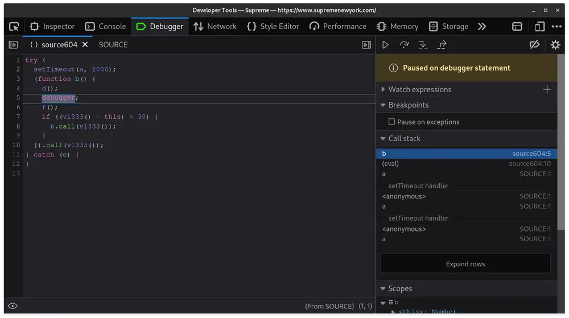
Task: Open the Storage tab
Action: [448, 27]
